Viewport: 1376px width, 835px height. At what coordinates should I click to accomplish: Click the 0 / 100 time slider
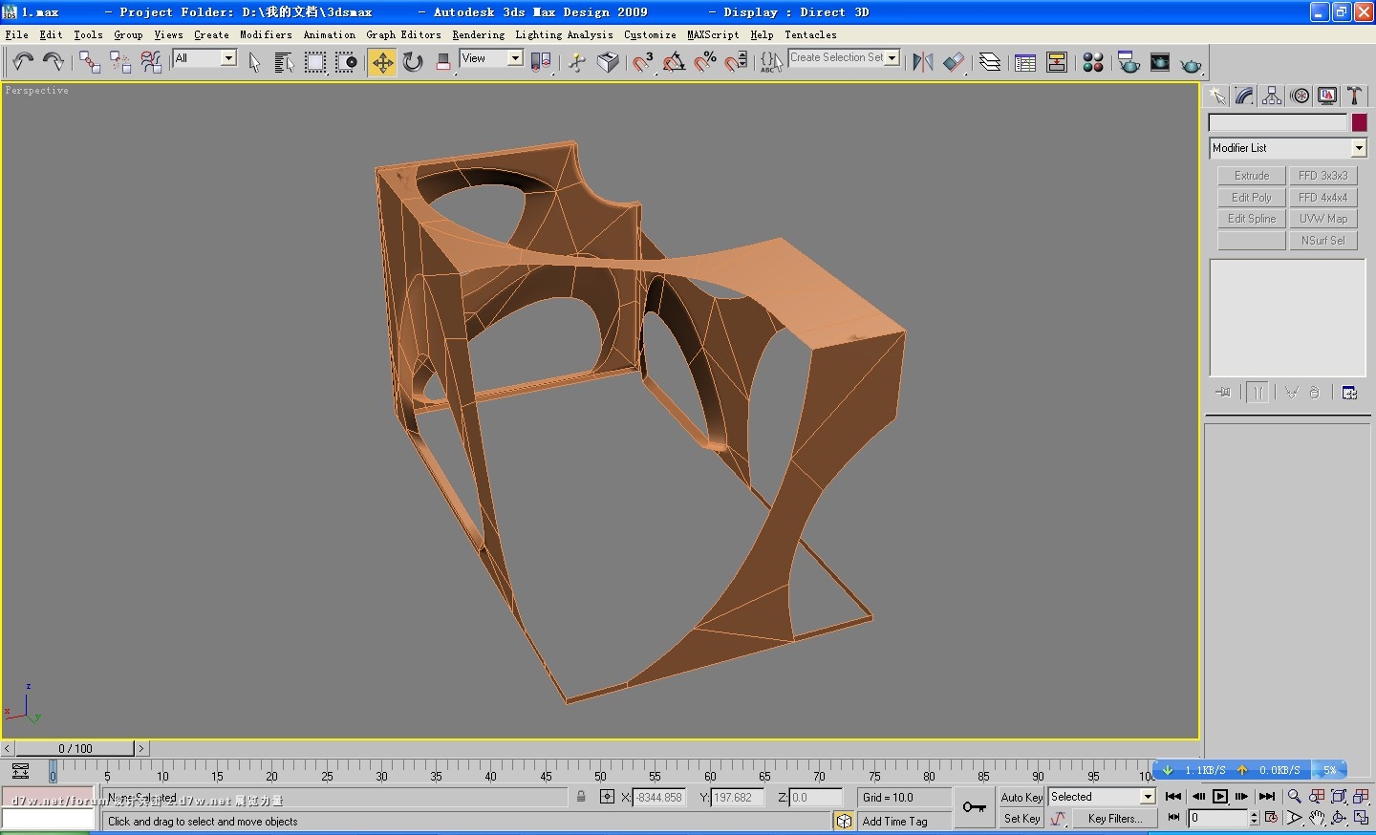click(x=75, y=749)
